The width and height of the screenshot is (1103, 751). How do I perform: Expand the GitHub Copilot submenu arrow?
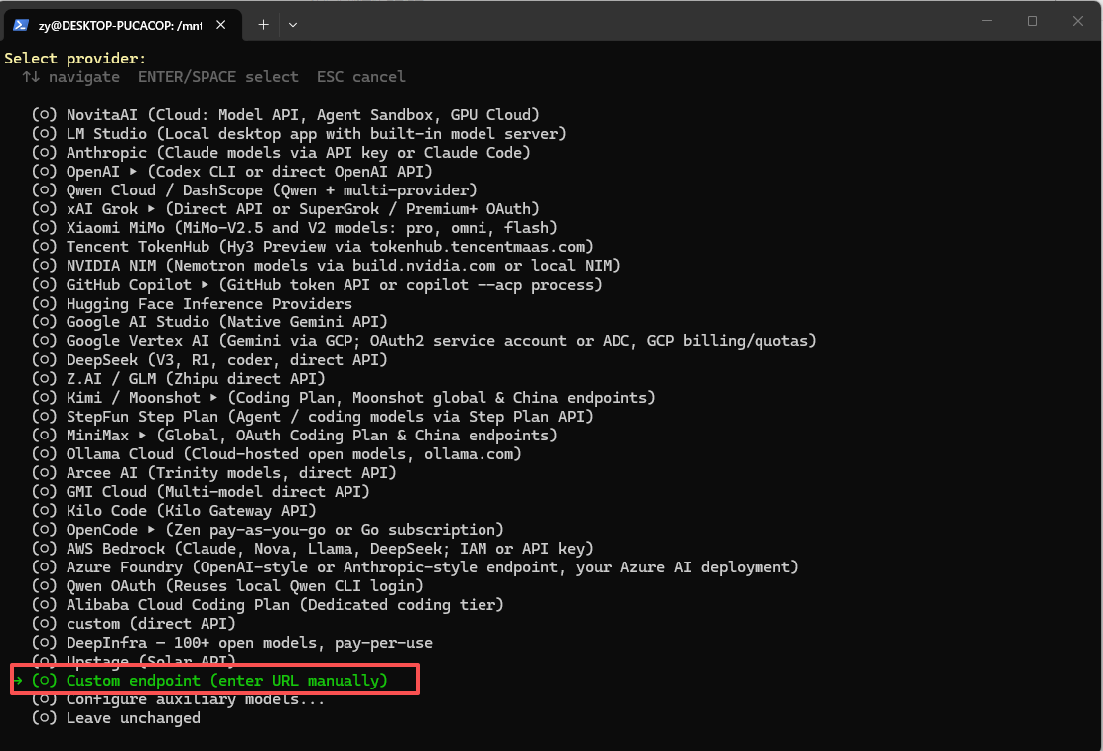205,285
